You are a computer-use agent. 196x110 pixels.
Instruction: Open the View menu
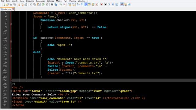[22, 1]
